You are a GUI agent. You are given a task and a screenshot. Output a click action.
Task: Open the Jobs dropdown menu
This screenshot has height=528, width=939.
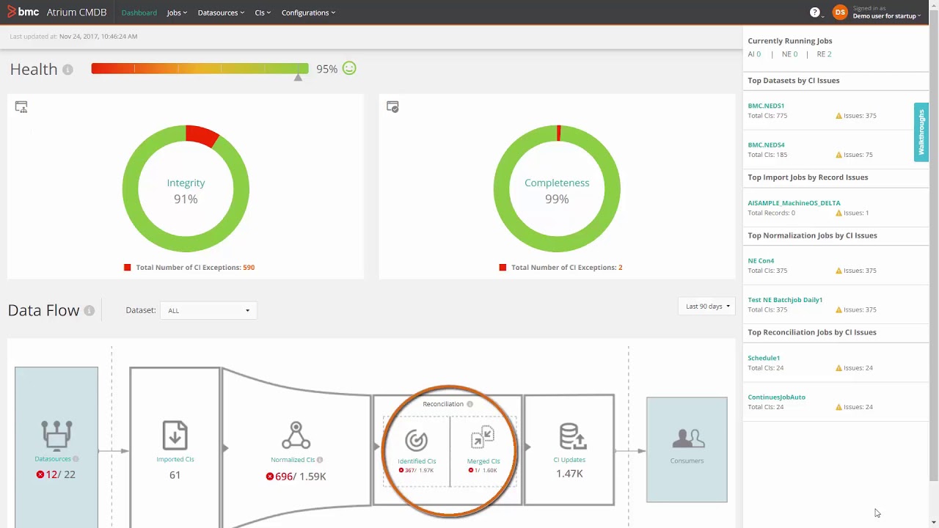(x=177, y=12)
